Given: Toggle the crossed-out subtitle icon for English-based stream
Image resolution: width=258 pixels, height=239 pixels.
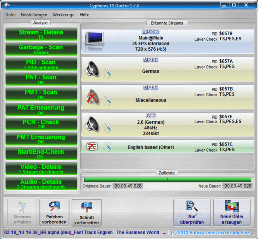Looking at the screenshot, I should pos(92,146).
